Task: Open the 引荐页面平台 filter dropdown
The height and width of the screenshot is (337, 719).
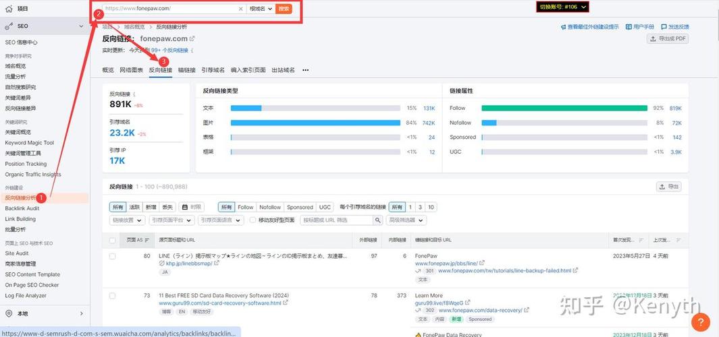Action: 171,220
